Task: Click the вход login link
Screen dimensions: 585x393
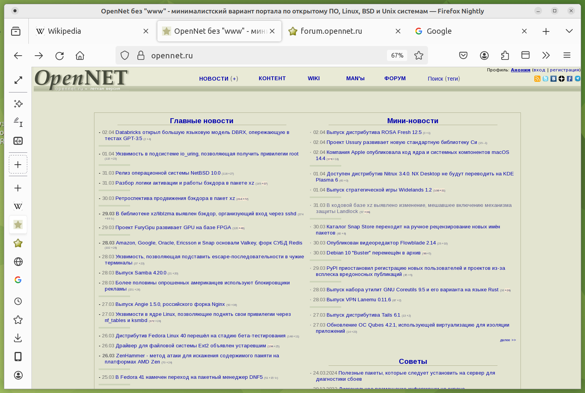Action: (539, 70)
